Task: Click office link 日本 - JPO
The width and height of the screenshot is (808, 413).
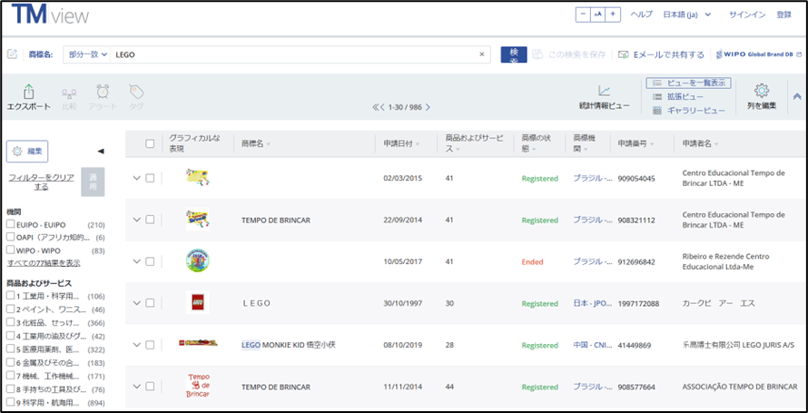Action: tap(592, 304)
